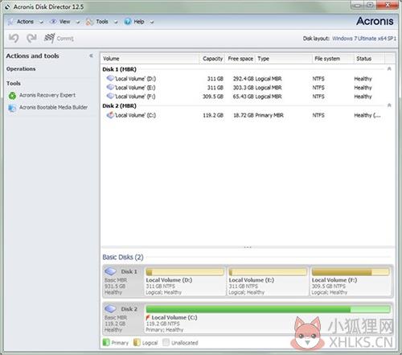Click 18.72 GB free space value
Viewport: 402px width, 355px height.
click(244, 115)
